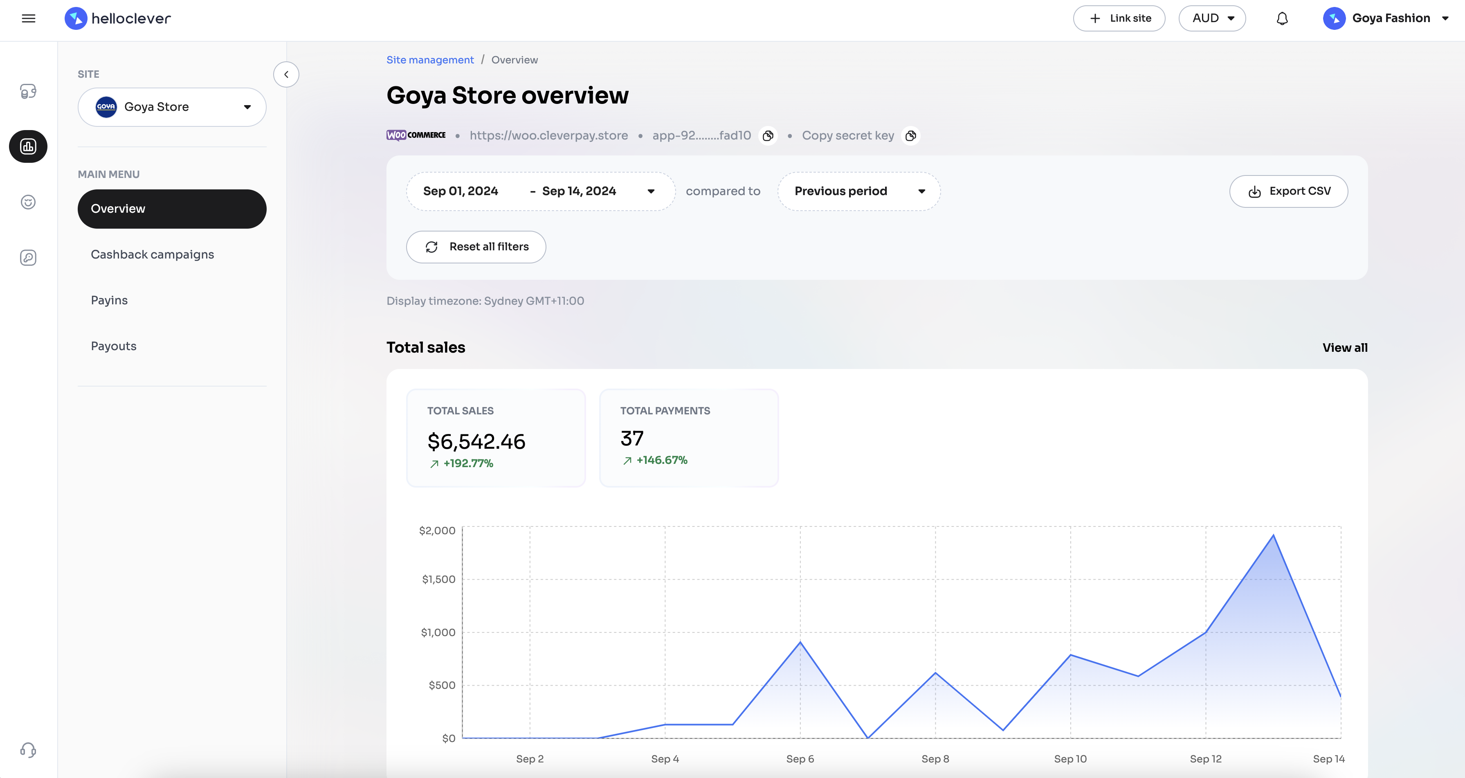Click the copy icon beside Copy secret key

point(910,135)
